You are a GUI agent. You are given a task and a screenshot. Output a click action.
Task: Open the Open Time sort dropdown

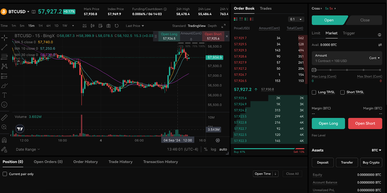point(265,174)
